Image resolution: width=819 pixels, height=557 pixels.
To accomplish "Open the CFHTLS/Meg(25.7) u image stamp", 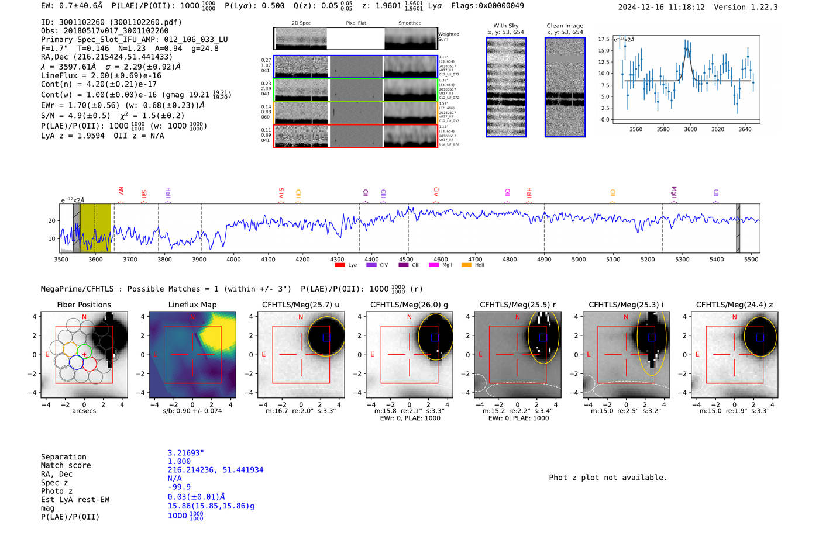I will tap(301, 354).
